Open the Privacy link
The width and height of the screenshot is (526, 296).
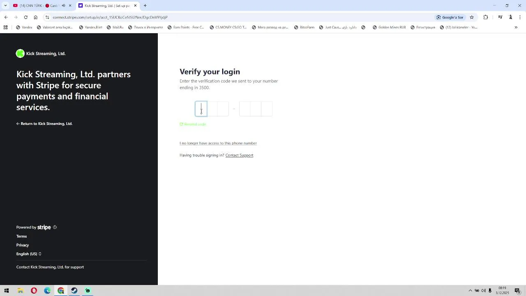click(23, 245)
